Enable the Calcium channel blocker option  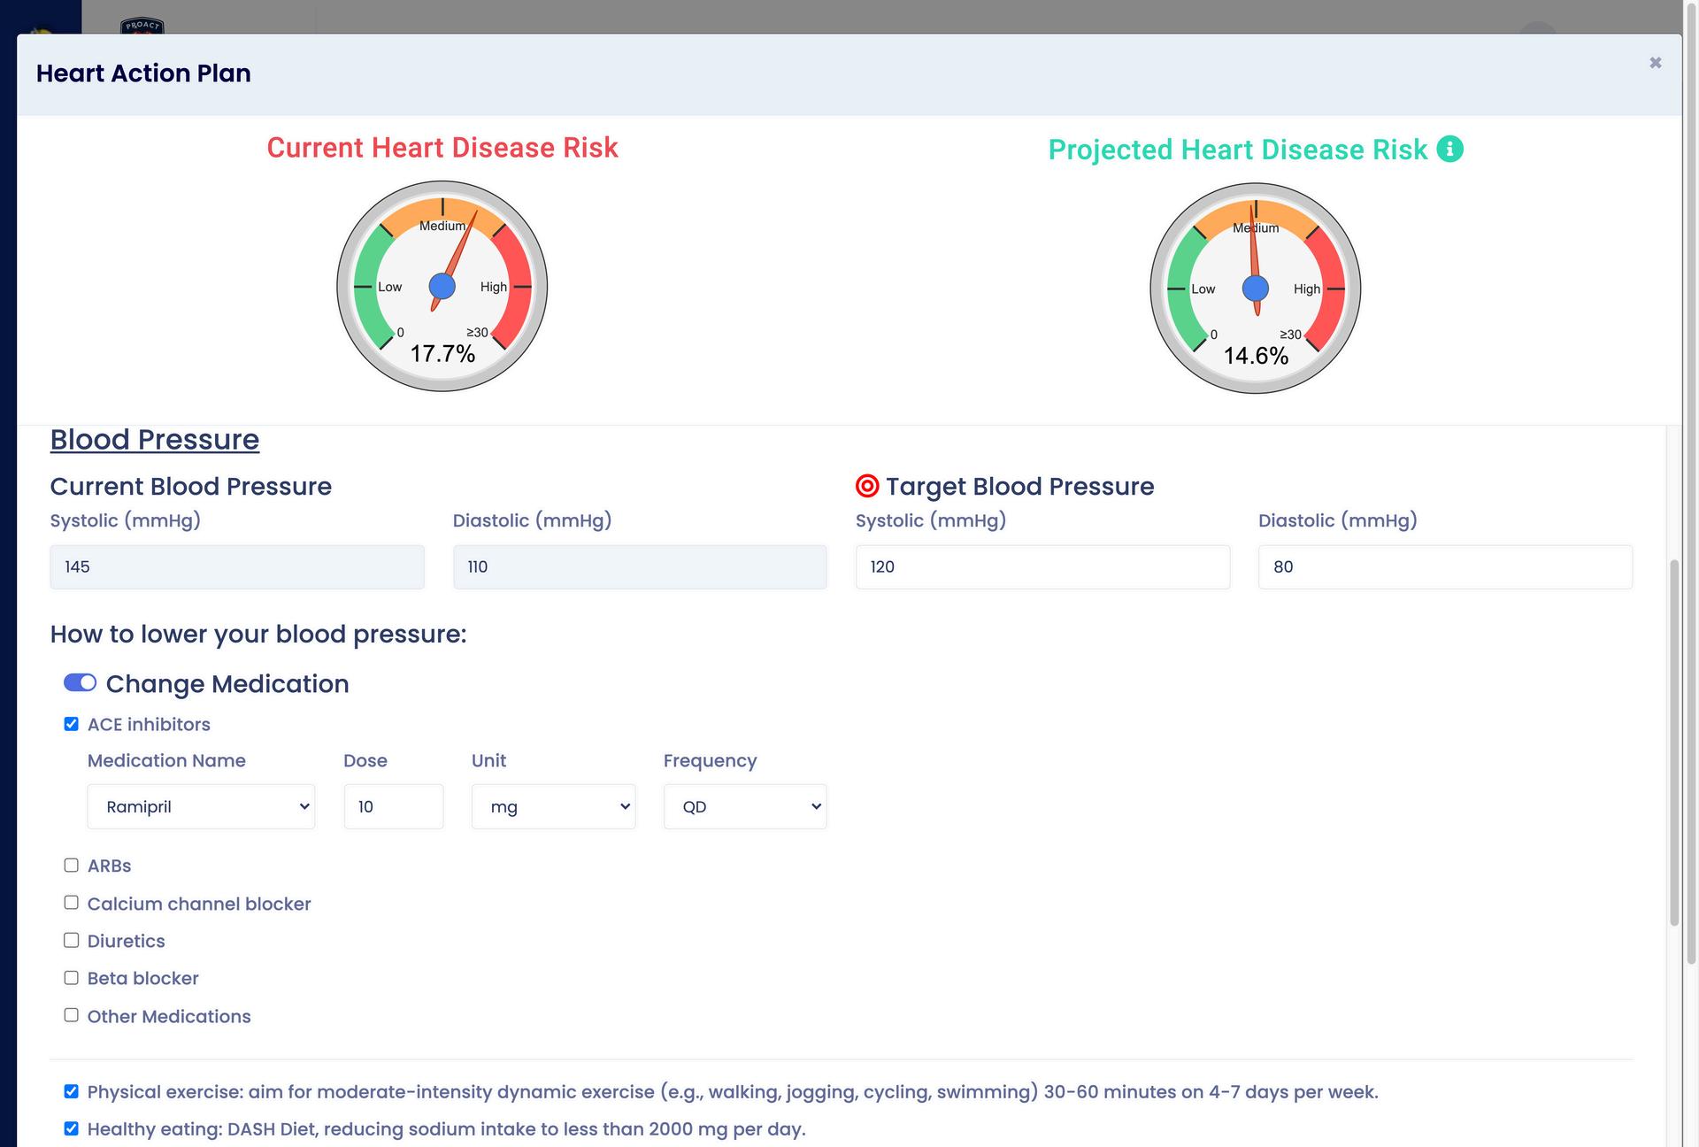coord(72,903)
